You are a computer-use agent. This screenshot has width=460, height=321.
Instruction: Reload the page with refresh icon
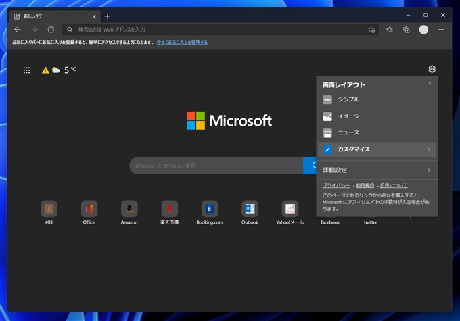[51, 30]
